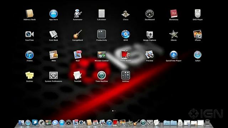
Task: Click FaceTime camera icon in the Dock
Action: point(82,123)
